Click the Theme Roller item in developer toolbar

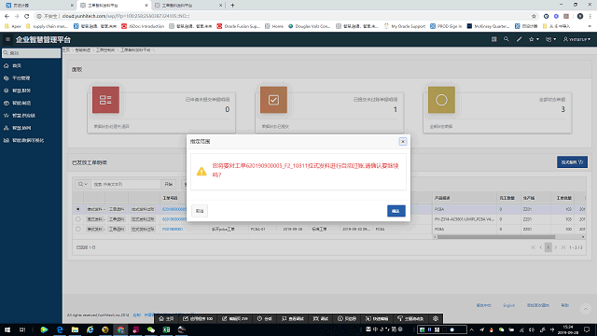[x=410, y=318]
